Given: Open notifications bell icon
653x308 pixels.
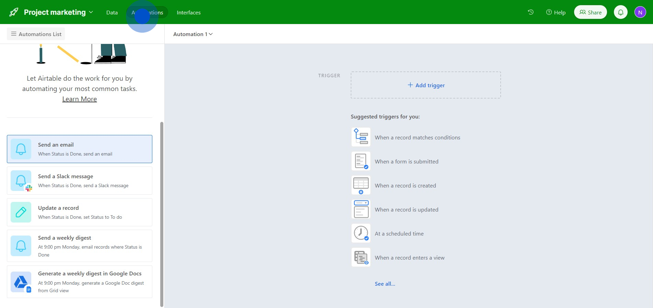Looking at the screenshot, I should point(620,12).
